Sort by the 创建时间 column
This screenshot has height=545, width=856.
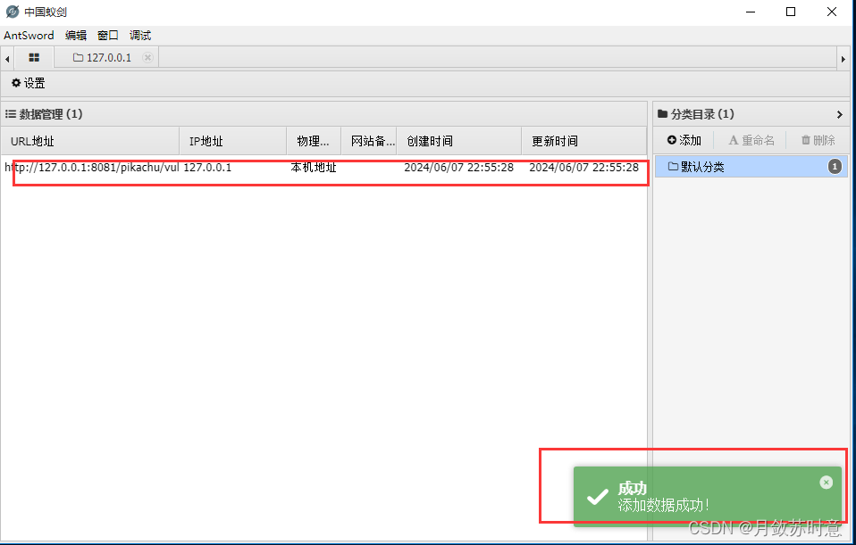click(459, 141)
